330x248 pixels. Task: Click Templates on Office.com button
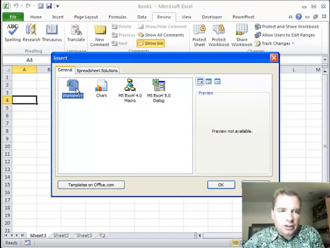91,185
